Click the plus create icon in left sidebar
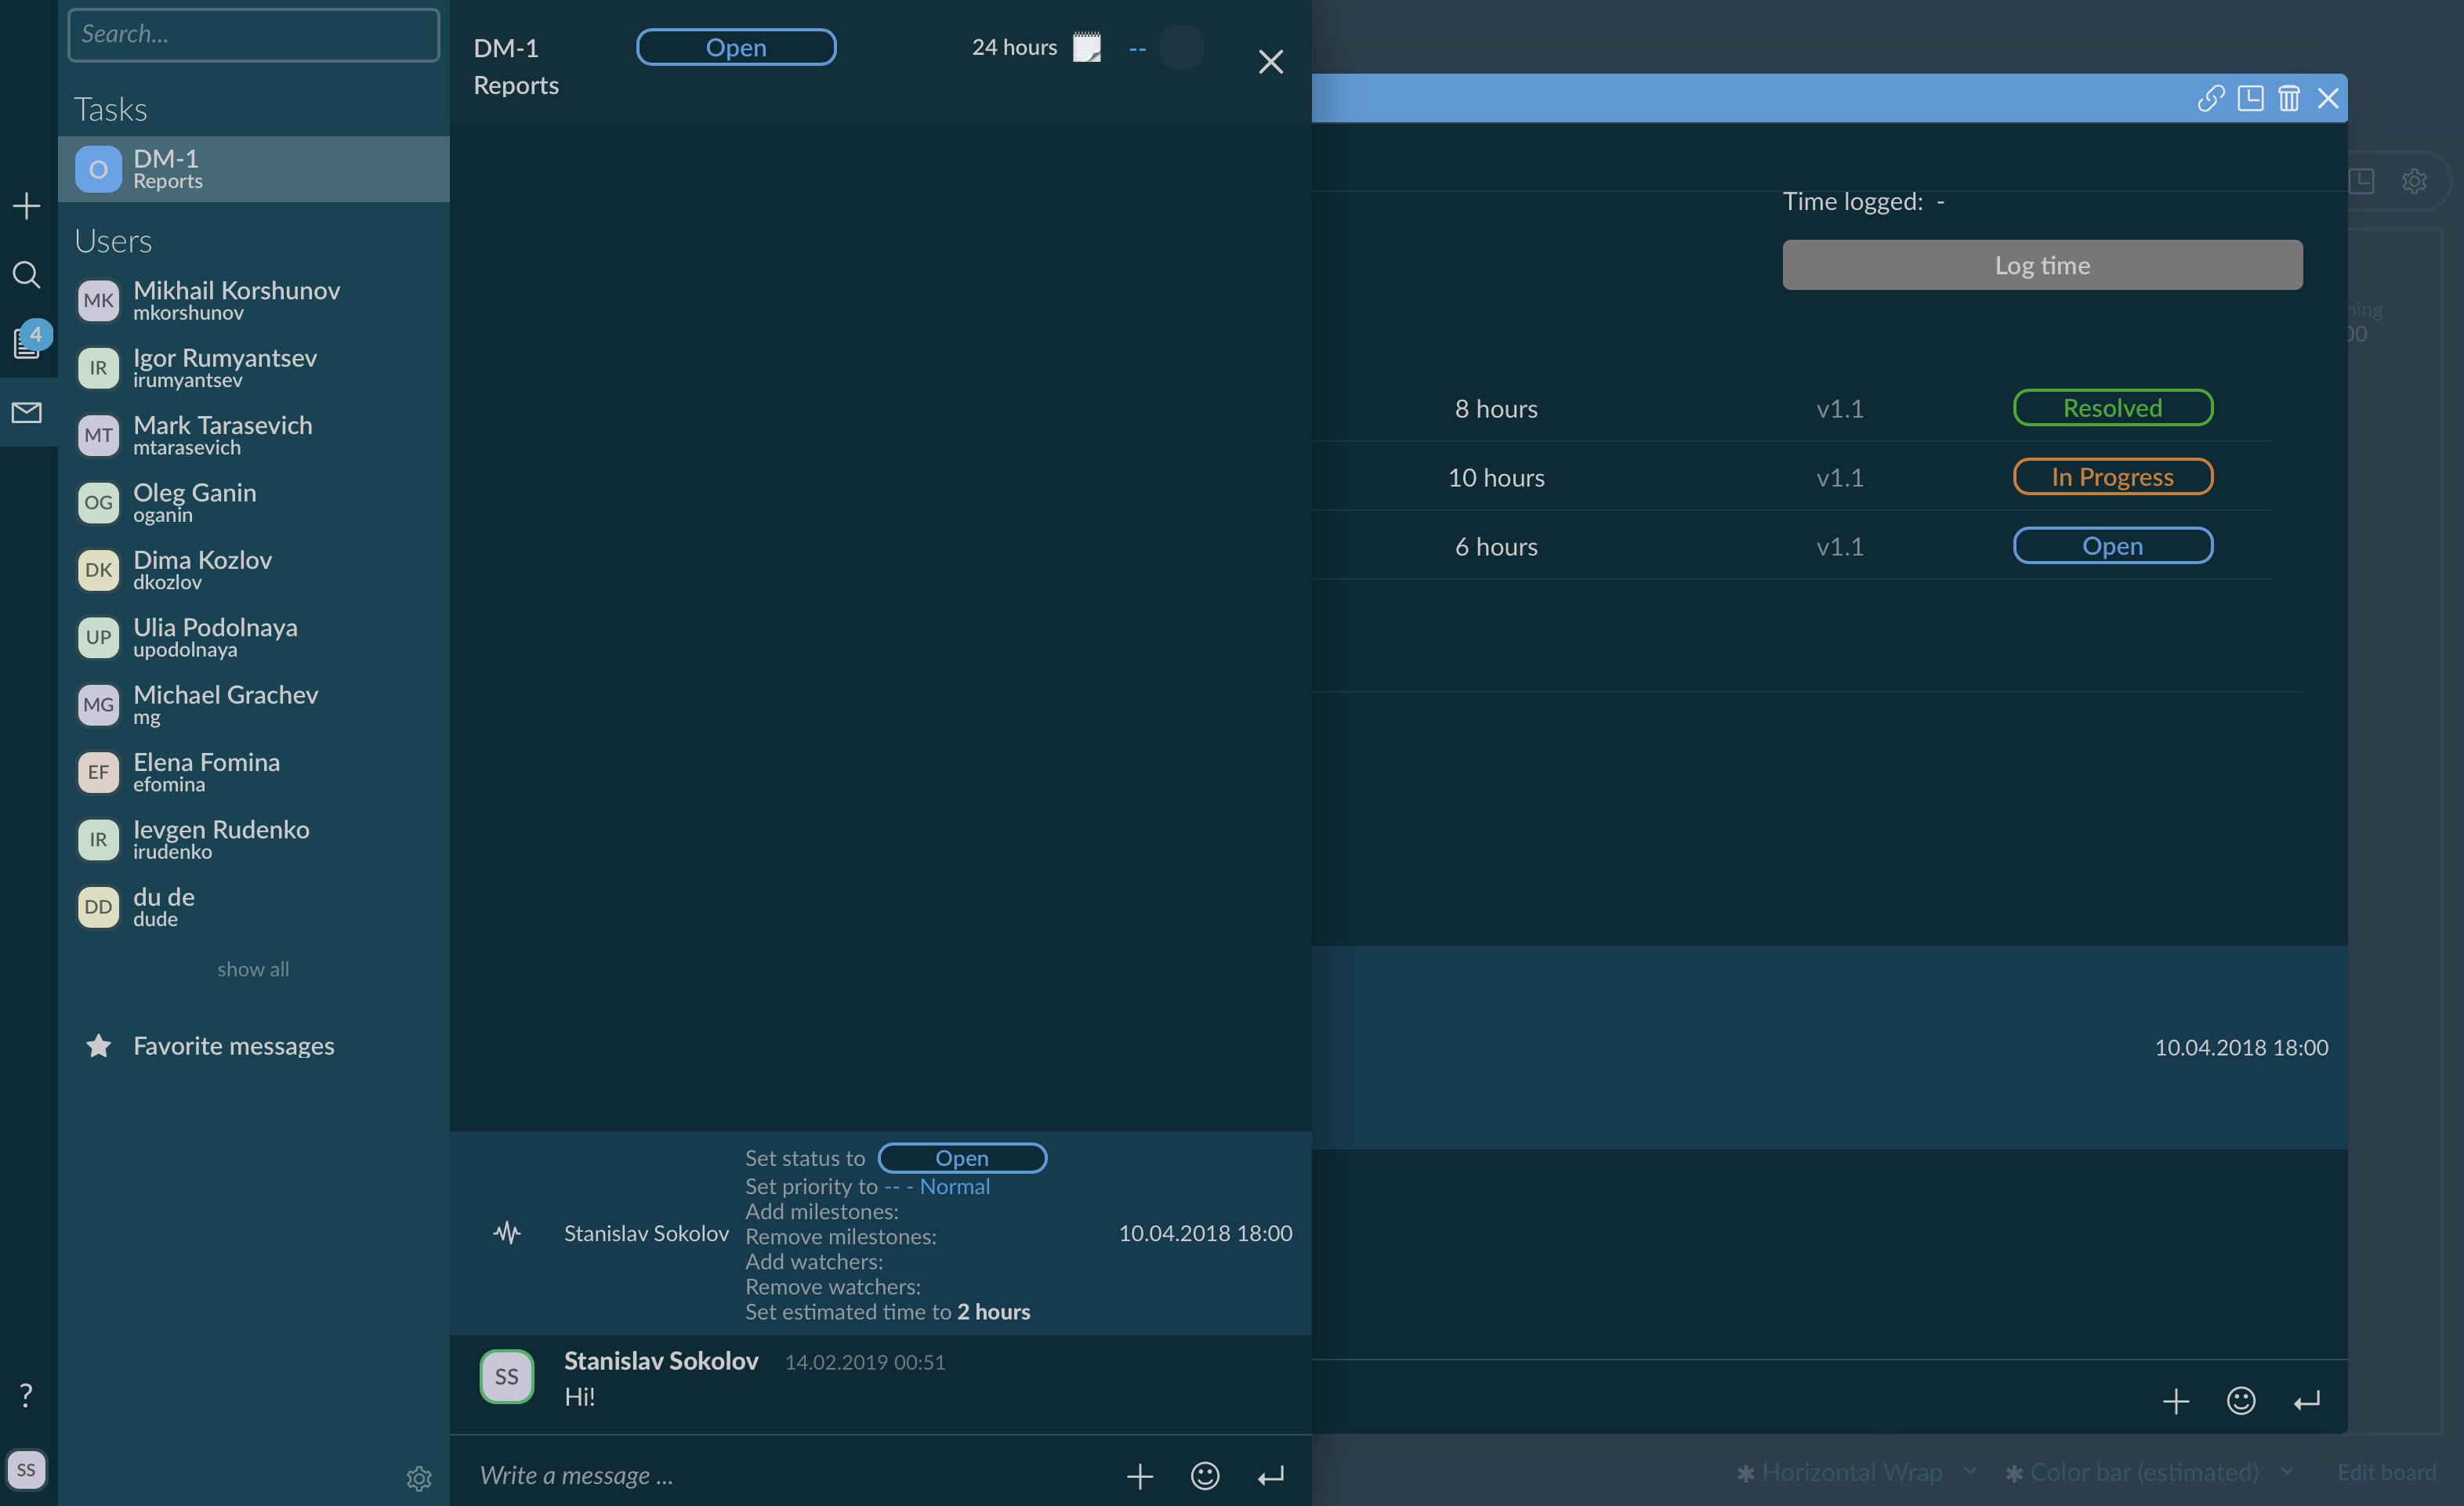Viewport: 2464px width, 1506px height. (x=26, y=206)
